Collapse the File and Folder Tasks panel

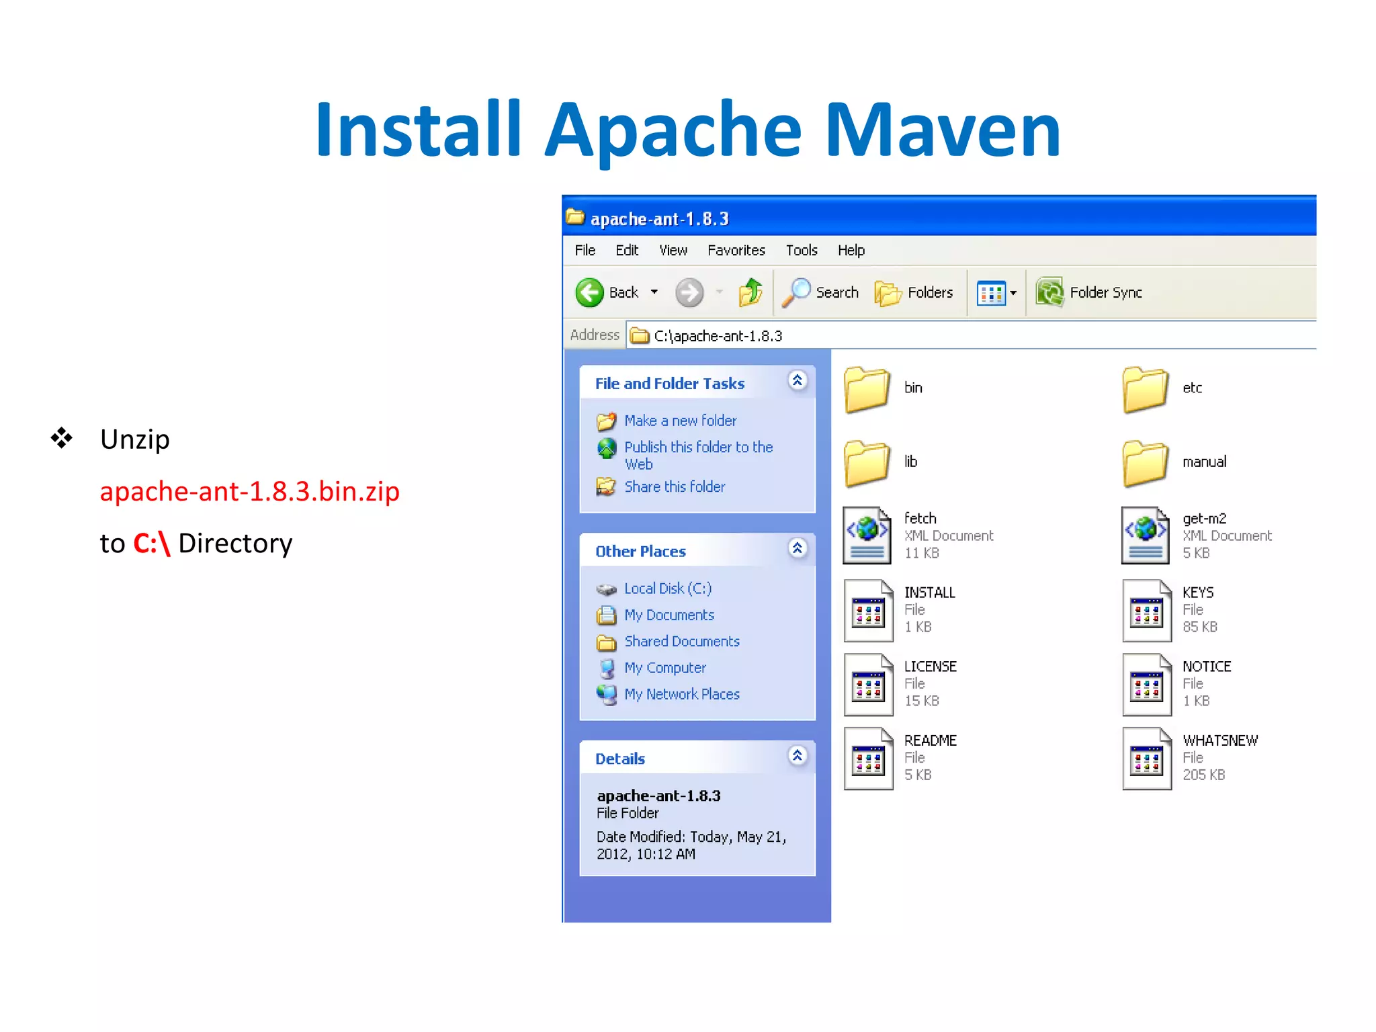pos(797,381)
